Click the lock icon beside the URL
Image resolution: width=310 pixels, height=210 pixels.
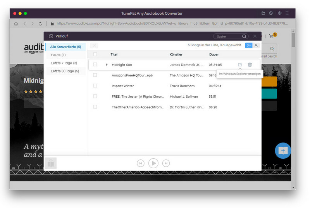pyautogui.click(x=52, y=24)
